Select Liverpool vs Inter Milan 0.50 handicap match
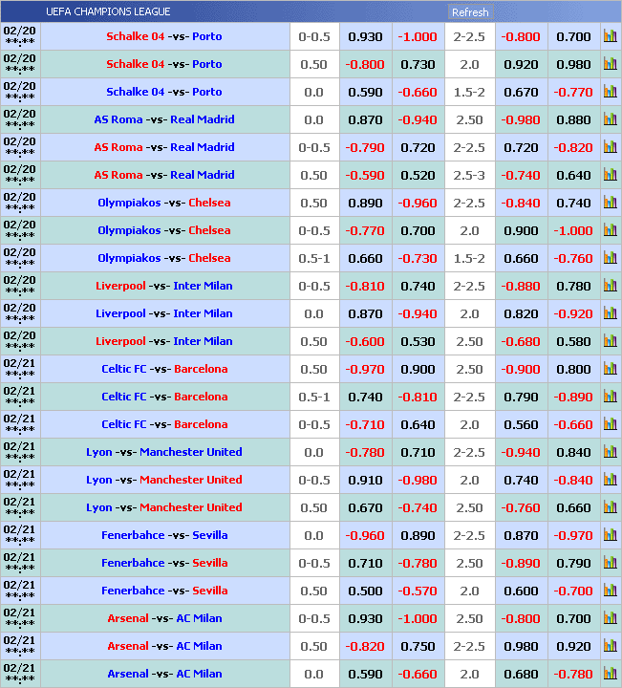The height and width of the screenshot is (688, 622). (x=164, y=342)
